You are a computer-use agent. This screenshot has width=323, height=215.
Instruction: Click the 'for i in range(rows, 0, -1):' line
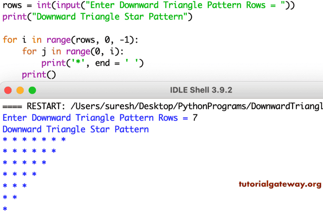point(71,40)
